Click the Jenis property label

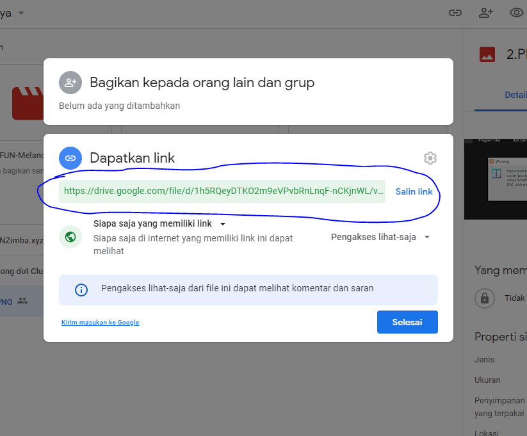click(484, 360)
